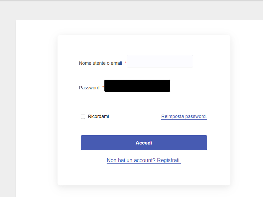Select the username or email text box

[160, 61]
